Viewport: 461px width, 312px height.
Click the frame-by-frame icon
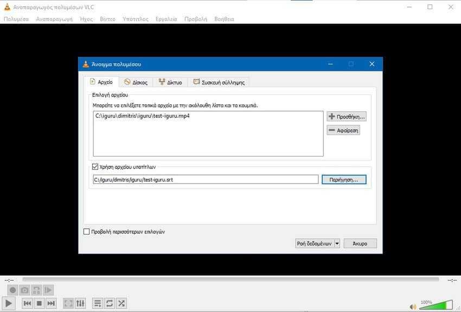tap(48, 290)
